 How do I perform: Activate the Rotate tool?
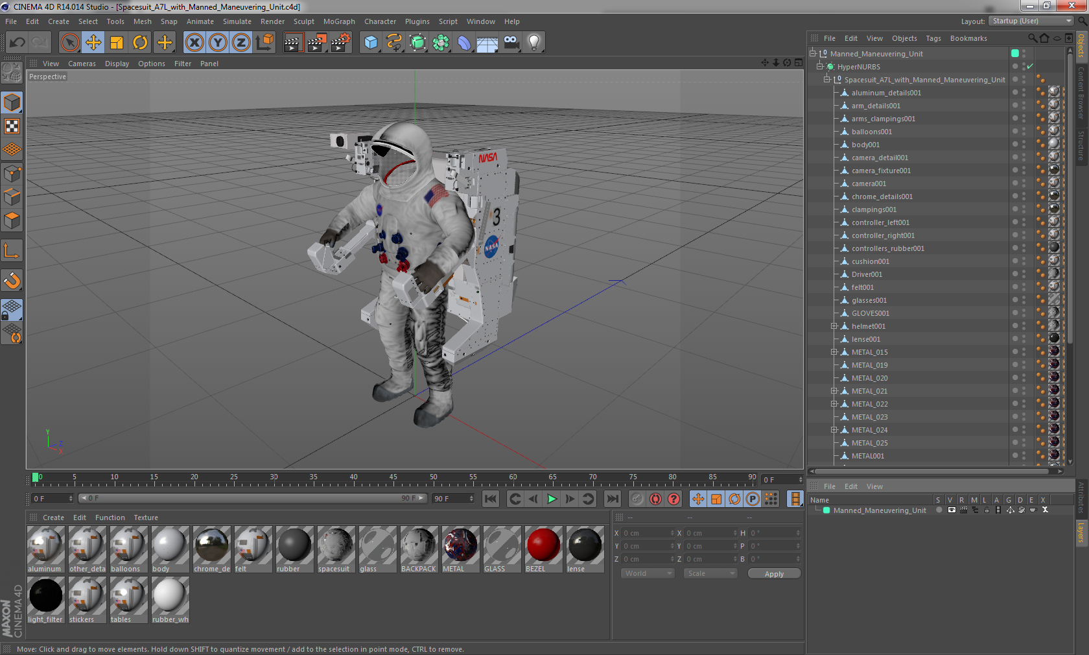click(140, 43)
